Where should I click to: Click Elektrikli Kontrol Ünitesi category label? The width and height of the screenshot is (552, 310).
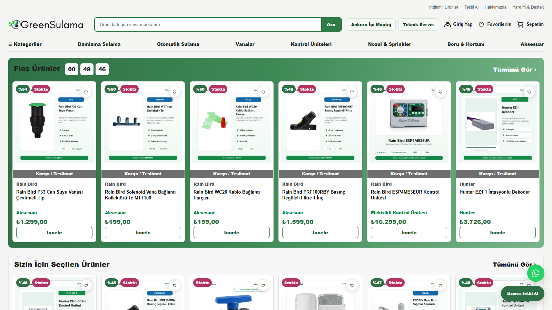pos(399,213)
